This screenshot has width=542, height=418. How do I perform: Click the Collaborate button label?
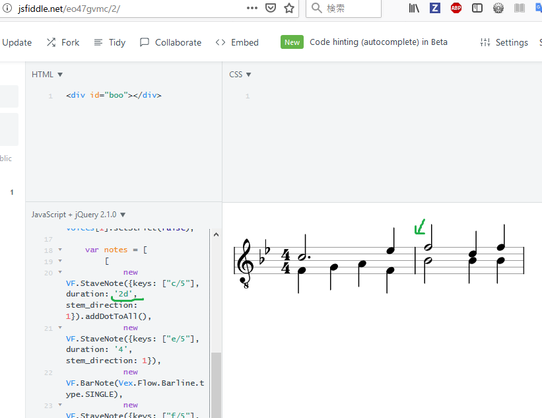[178, 42]
